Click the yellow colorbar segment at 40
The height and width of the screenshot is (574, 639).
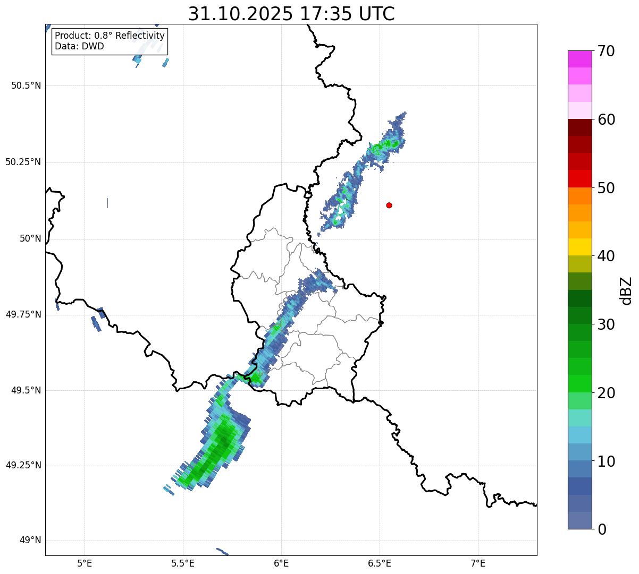(579, 247)
